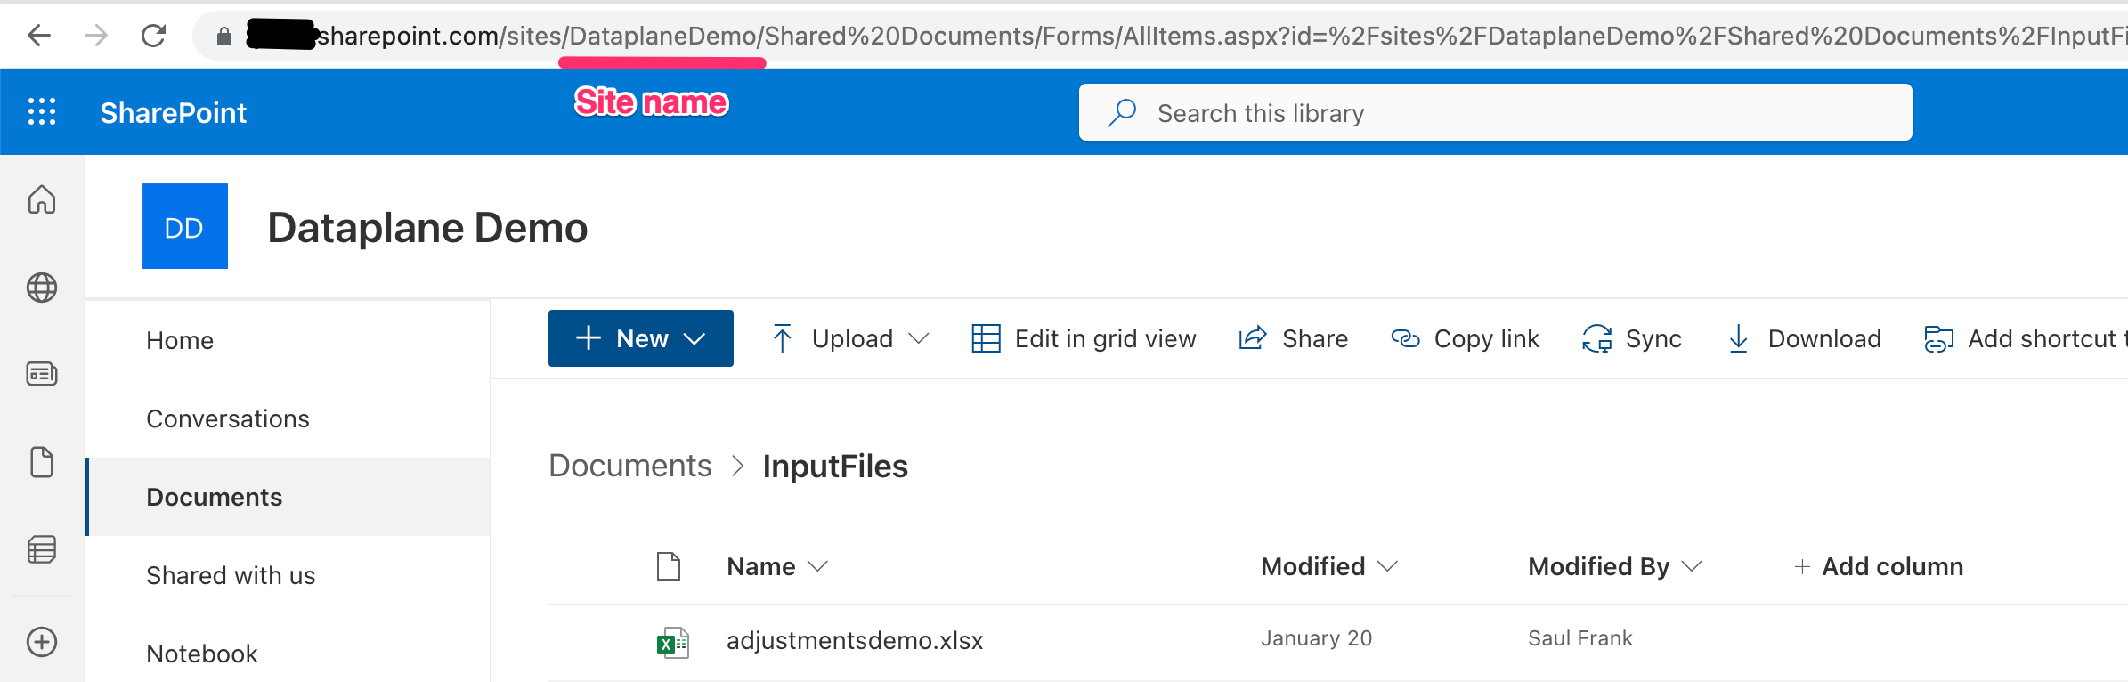Click the January 20 modified date
Screen dimensions: 2128x682
(1316, 638)
